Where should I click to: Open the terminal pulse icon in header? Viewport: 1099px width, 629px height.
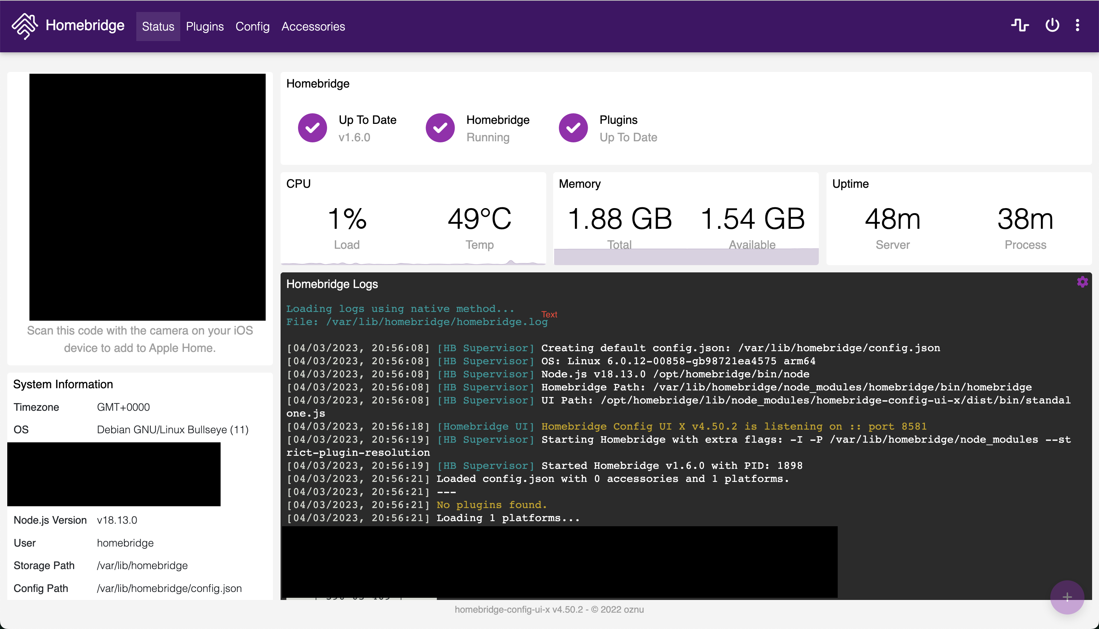[1019, 25]
